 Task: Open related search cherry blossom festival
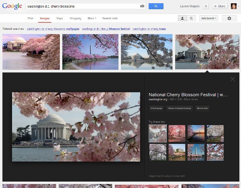click(x=106, y=29)
